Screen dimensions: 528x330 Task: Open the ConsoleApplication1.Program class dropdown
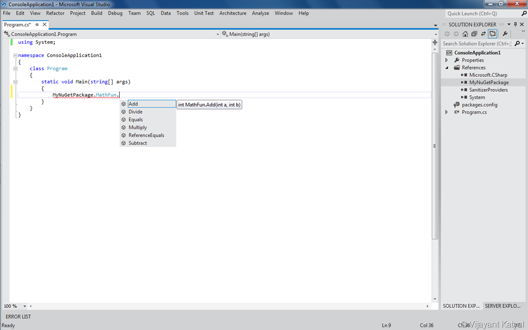coord(218,35)
